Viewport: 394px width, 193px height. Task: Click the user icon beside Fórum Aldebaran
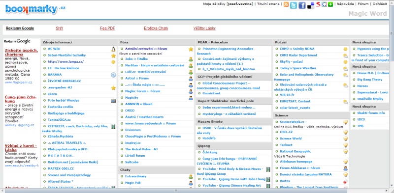(346, 168)
